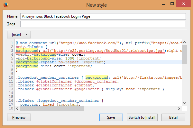The width and height of the screenshot is (193, 128).
Task: Click '#content,' on line 12
Action: coord(84,85)
